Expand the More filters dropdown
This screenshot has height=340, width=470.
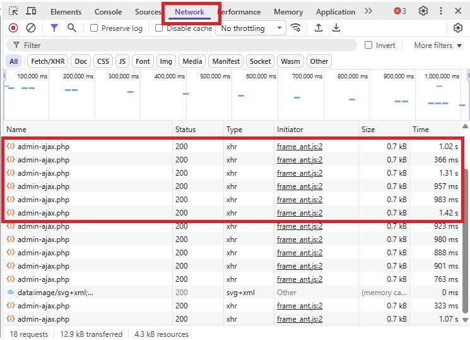(438, 46)
